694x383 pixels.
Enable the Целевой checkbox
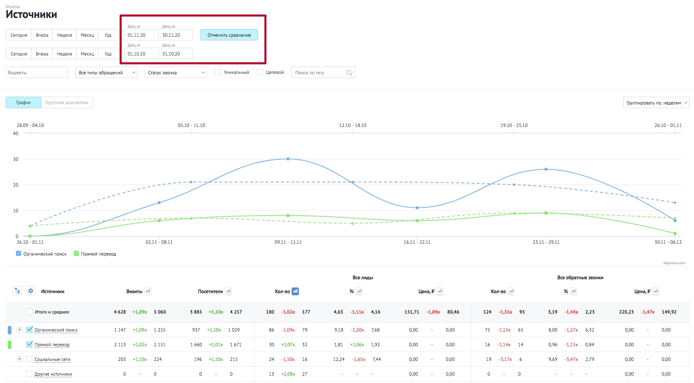click(259, 72)
